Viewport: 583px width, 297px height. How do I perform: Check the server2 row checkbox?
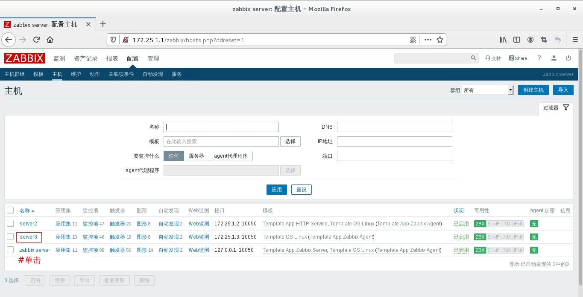(10, 223)
